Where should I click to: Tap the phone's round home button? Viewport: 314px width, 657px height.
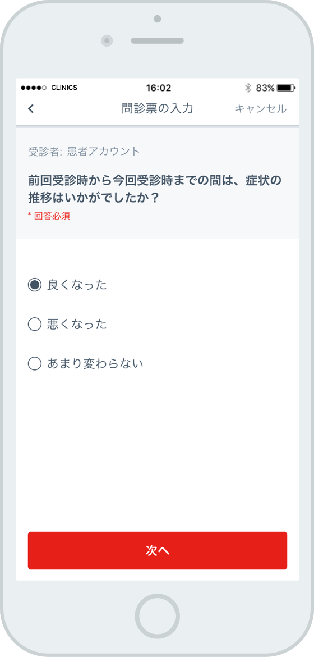click(157, 617)
